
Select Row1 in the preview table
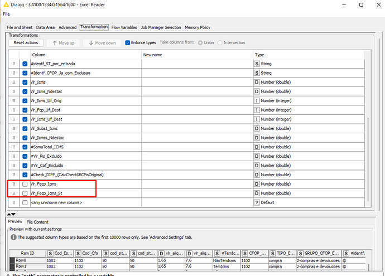[27, 267]
